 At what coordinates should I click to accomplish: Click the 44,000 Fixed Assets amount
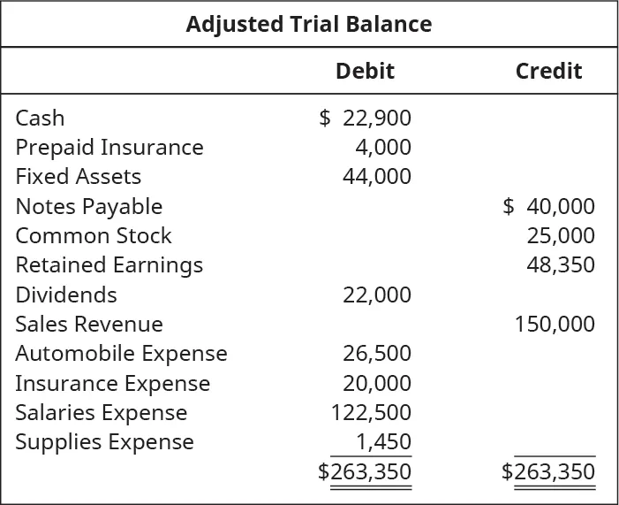(377, 176)
